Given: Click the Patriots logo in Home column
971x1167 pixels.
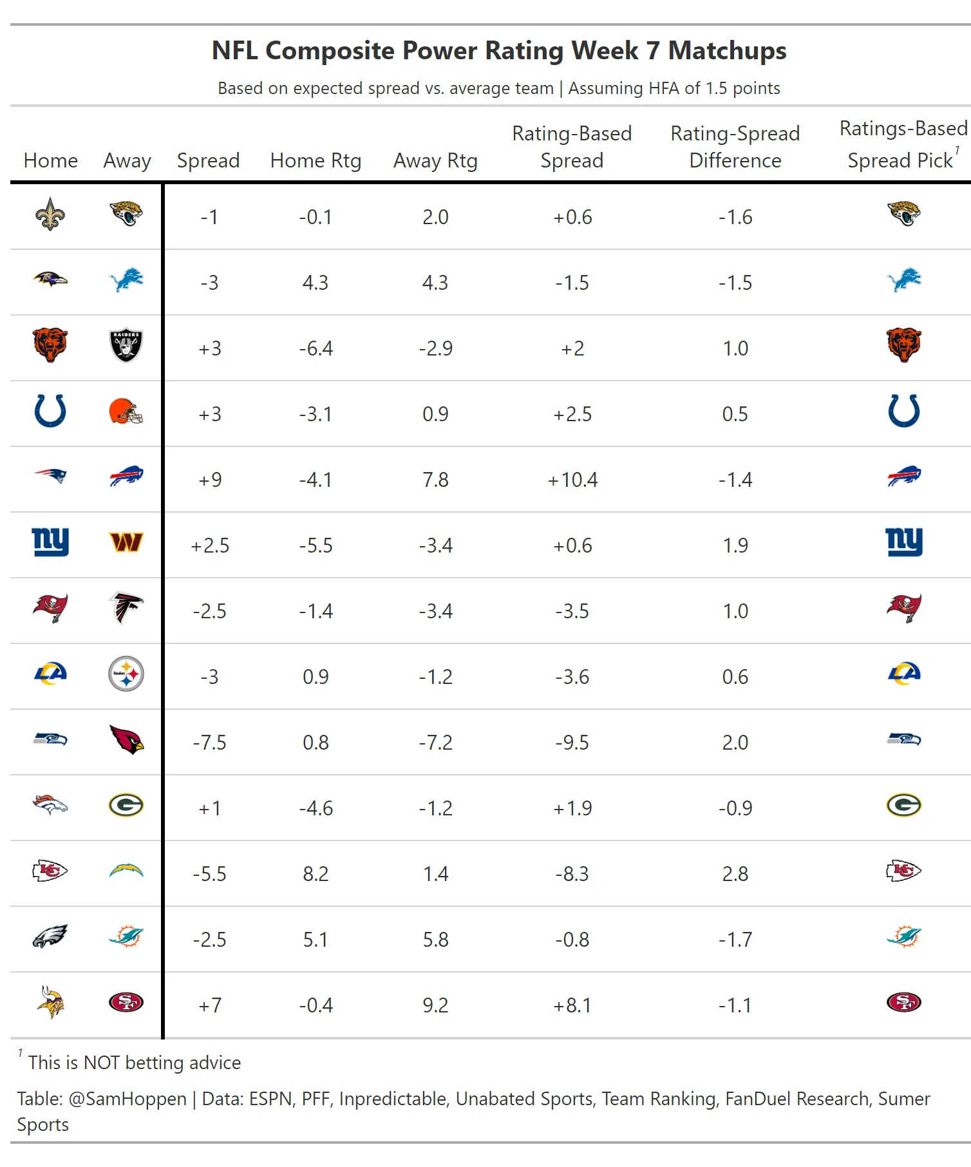Looking at the screenshot, I should click(50, 477).
